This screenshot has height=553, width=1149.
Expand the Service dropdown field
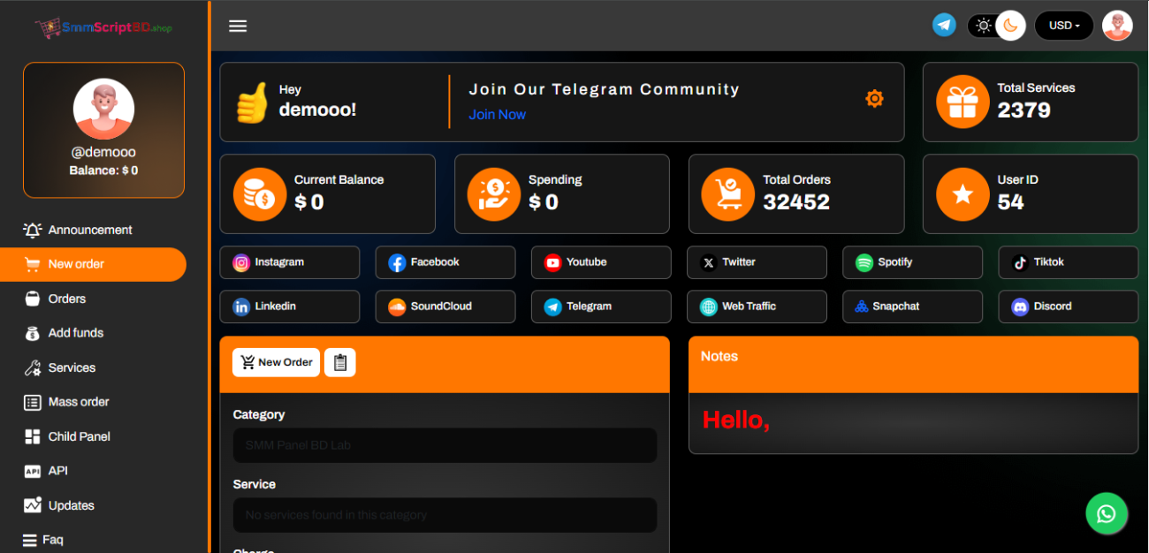[x=445, y=515]
